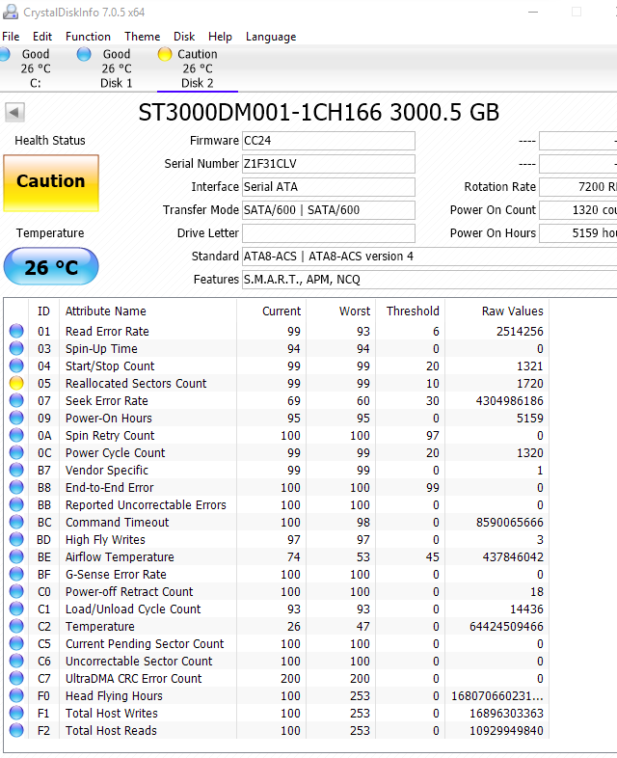Click the Uncorrectable Sector Count row name

click(x=139, y=661)
